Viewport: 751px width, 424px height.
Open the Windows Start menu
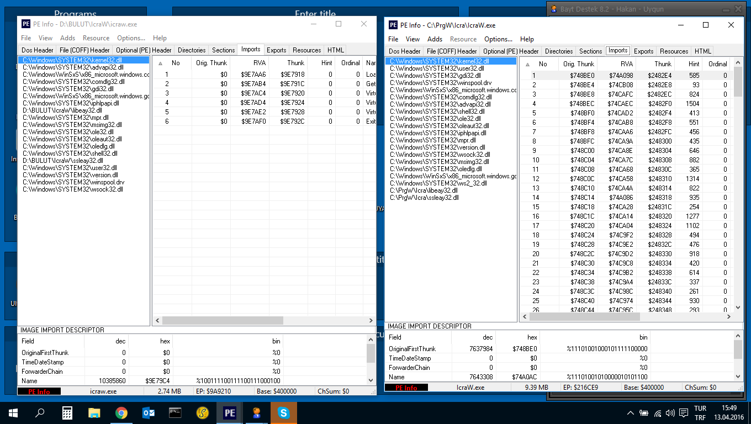[13, 413]
